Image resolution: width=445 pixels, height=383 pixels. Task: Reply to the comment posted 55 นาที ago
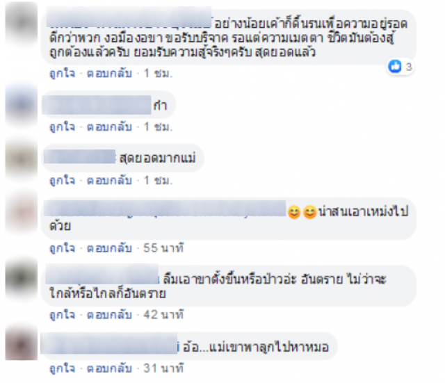(109, 247)
